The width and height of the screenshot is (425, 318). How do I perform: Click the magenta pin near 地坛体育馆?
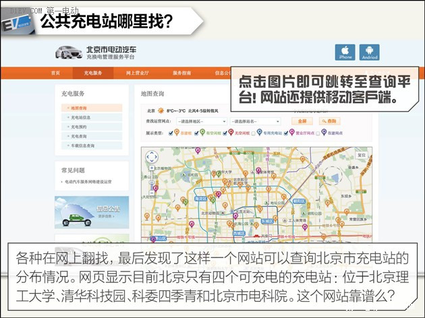pyautogui.click(x=258, y=170)
